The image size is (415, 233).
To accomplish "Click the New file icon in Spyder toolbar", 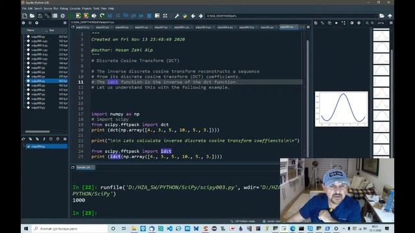I will 25,16.
